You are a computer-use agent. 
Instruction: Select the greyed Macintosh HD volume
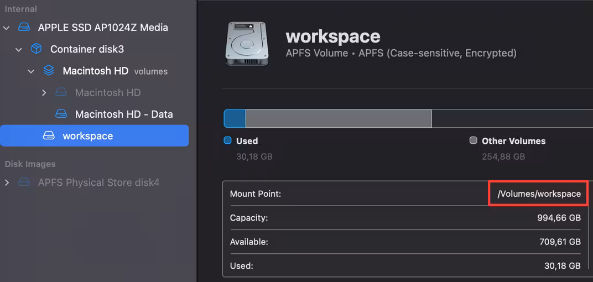(x=108, y=92)
